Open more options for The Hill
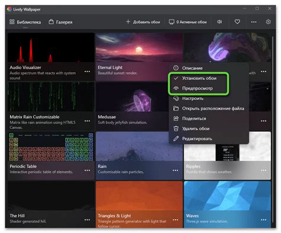Screen dimensions: 281x233 (x=87, y=220)
